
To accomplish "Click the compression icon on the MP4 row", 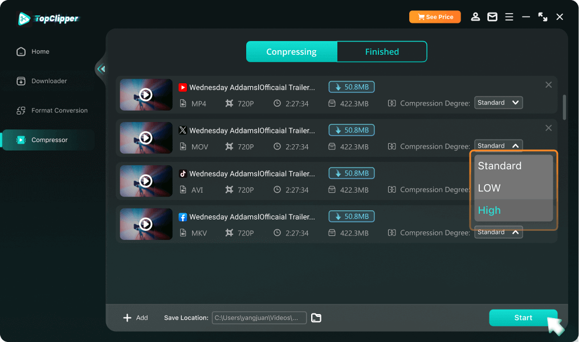I will coord(392,103).
